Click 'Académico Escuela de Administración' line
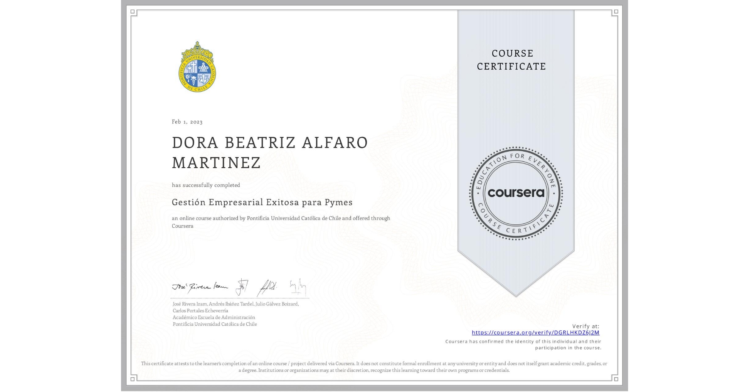Viewport: 750px width, 392px height. coord(214,317)
